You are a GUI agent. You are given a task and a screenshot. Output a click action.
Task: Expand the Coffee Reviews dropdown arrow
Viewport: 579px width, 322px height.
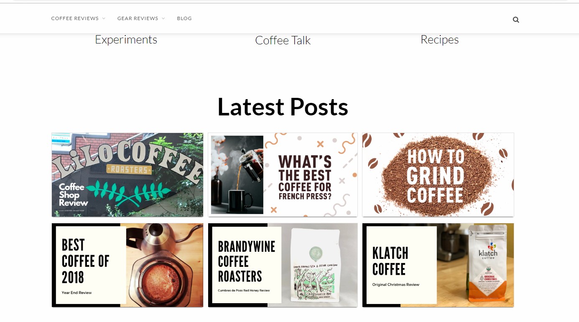pos(104,18)
